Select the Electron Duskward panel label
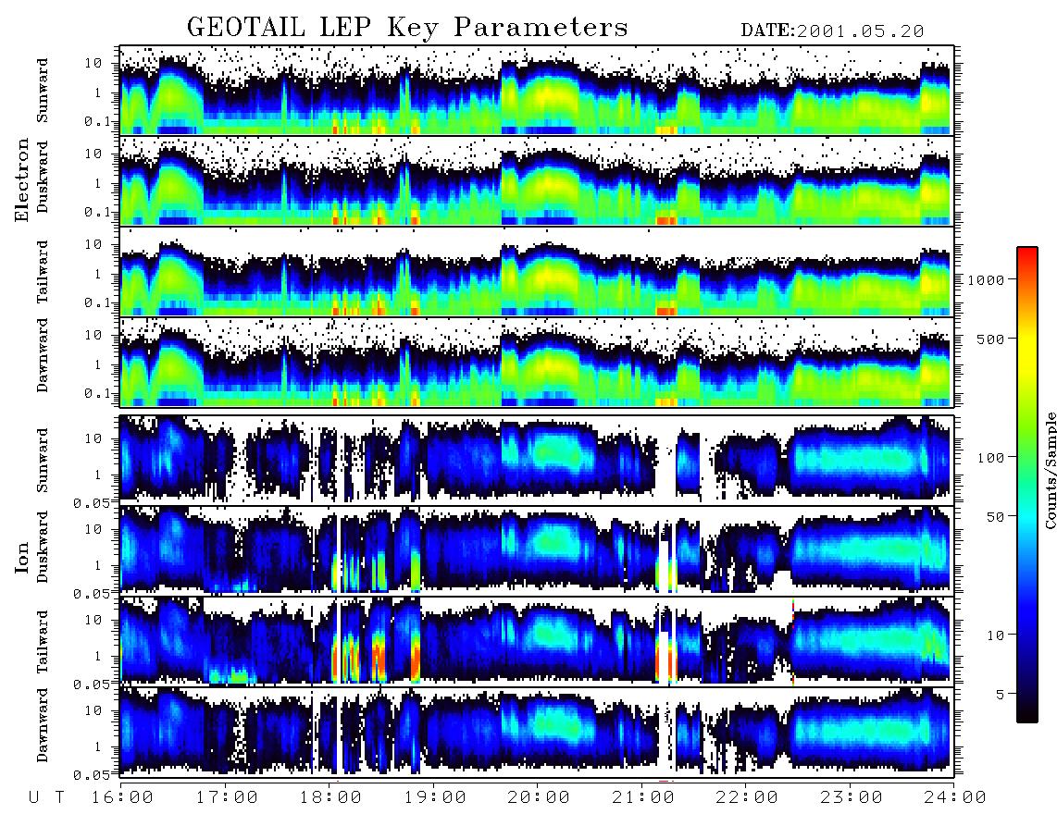1057x814 pixels. coord(43,177)
